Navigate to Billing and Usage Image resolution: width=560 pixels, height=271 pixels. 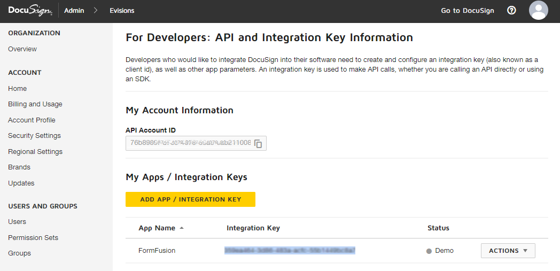[x=35, y=104]
